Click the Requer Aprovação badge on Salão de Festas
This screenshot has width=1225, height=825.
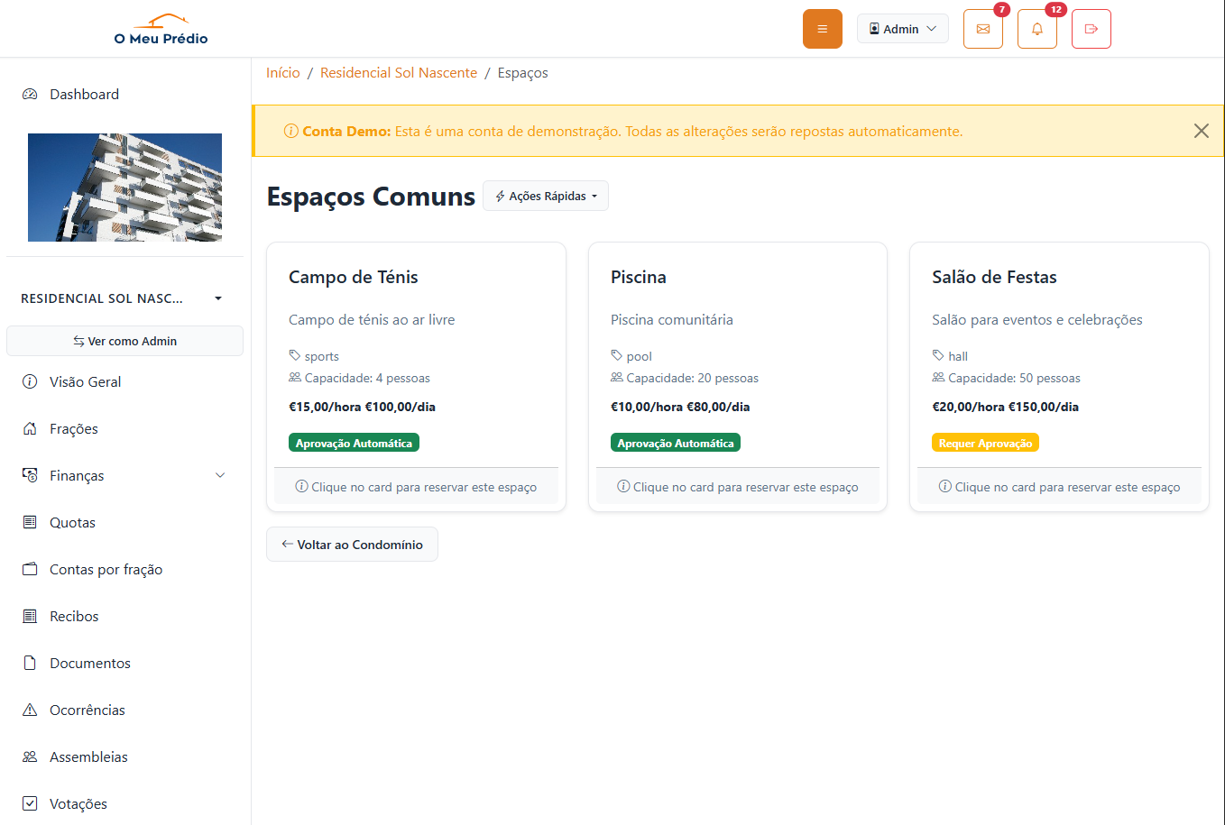985,442
